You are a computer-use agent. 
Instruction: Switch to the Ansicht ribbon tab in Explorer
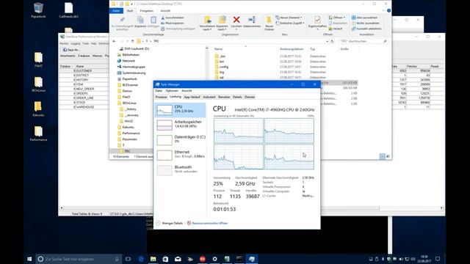click(165, 11)
